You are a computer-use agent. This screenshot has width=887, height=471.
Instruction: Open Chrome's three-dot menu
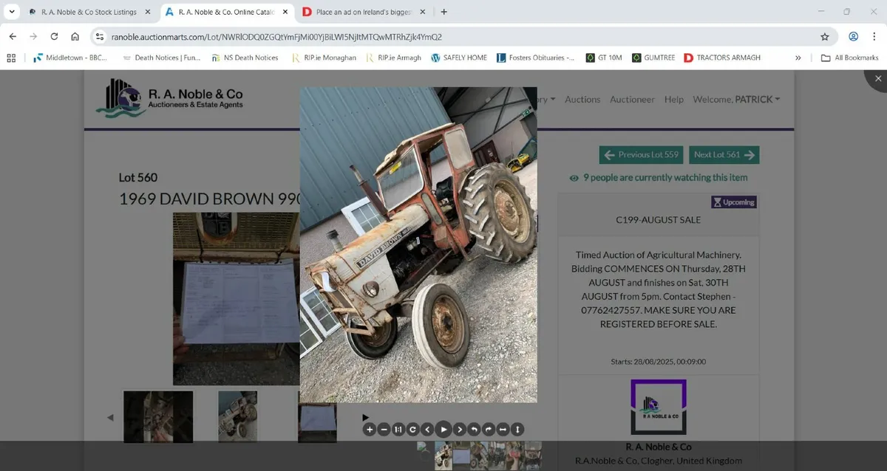(x=874, y=36)
